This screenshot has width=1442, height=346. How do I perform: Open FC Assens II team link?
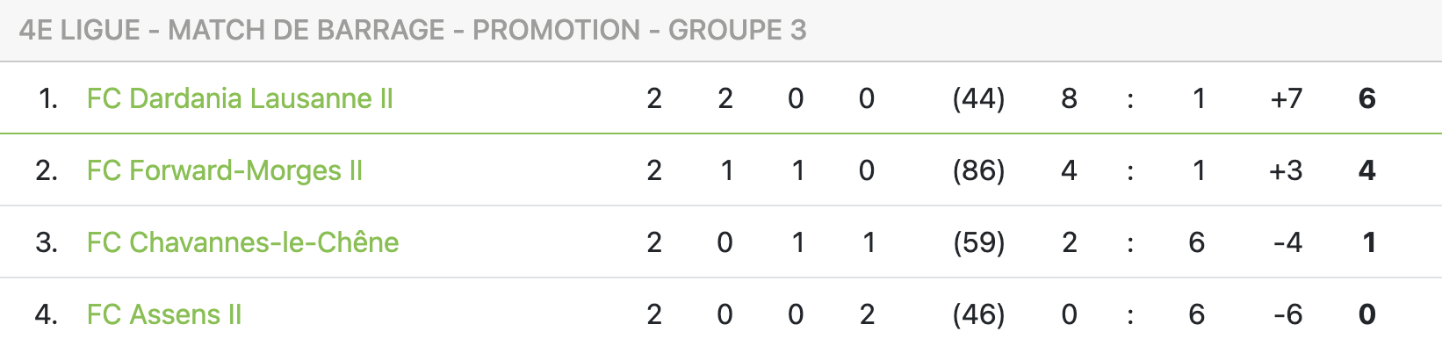(x=164, y=314)
